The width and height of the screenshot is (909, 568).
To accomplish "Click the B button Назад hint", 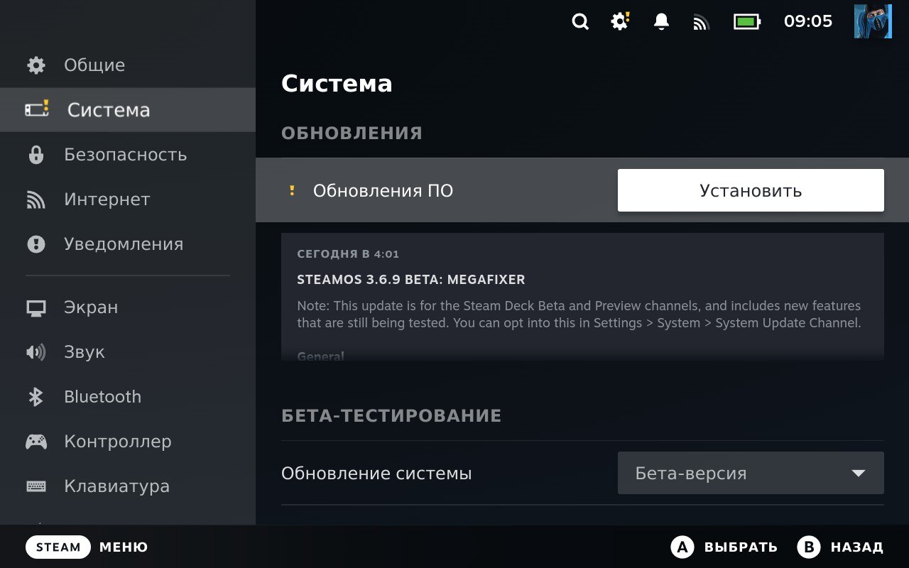I will click(840, 547).
